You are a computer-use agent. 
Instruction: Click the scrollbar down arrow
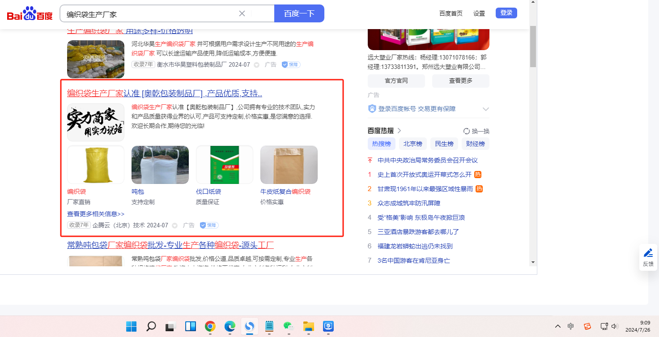(533, 262)
